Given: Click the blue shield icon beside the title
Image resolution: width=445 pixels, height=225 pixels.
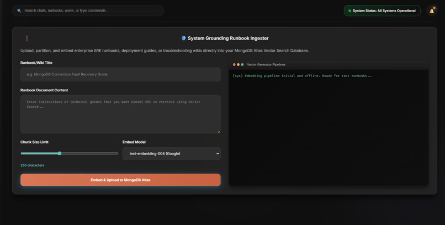Looking at the screenshot, I should 183,38.
